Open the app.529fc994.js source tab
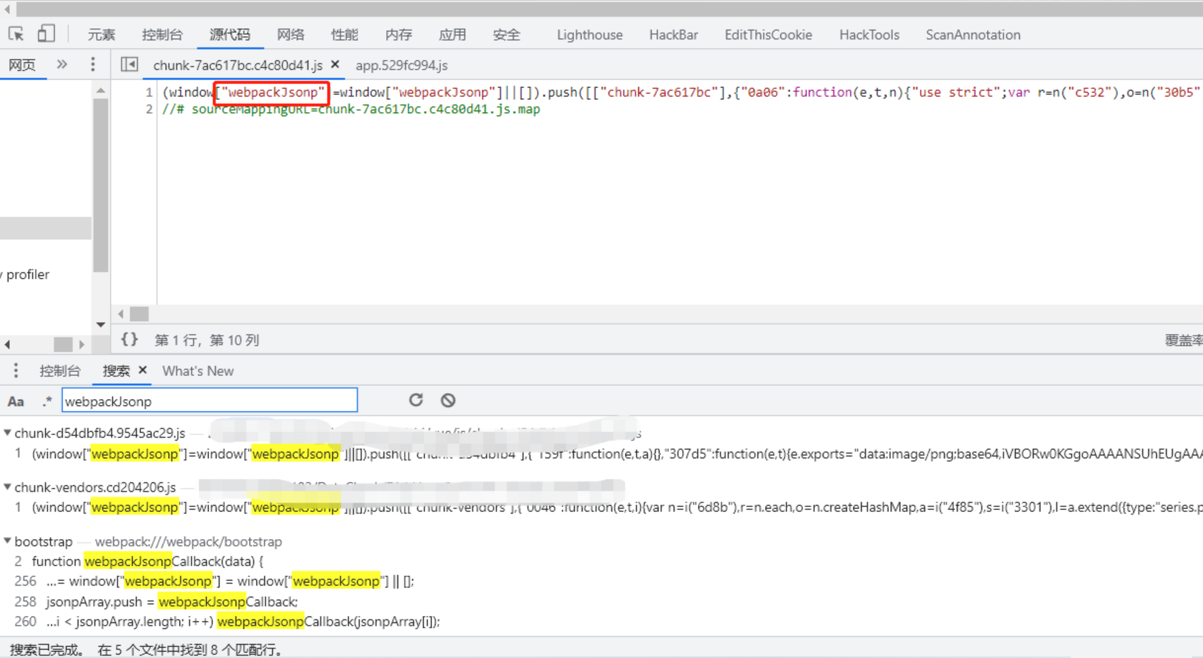This screenshot has height=658, width=1203. tap(401, 65)
